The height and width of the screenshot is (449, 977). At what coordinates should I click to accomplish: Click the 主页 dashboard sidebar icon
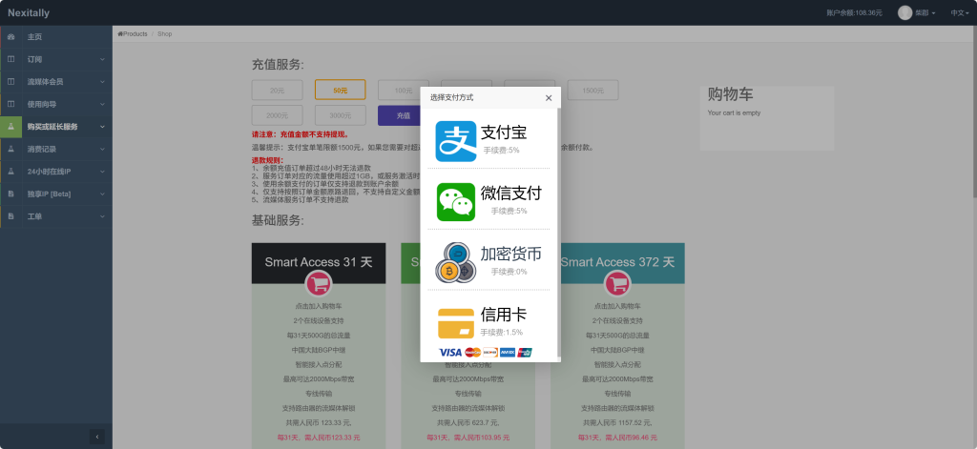point(10,37)
